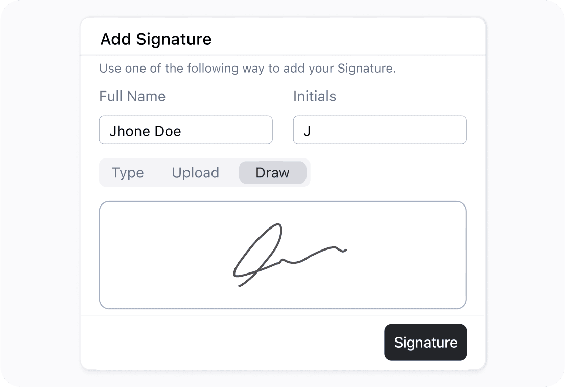Confirm signature with the dark Signature button
This screenshot has height=387, width=565.
[426, 342]
